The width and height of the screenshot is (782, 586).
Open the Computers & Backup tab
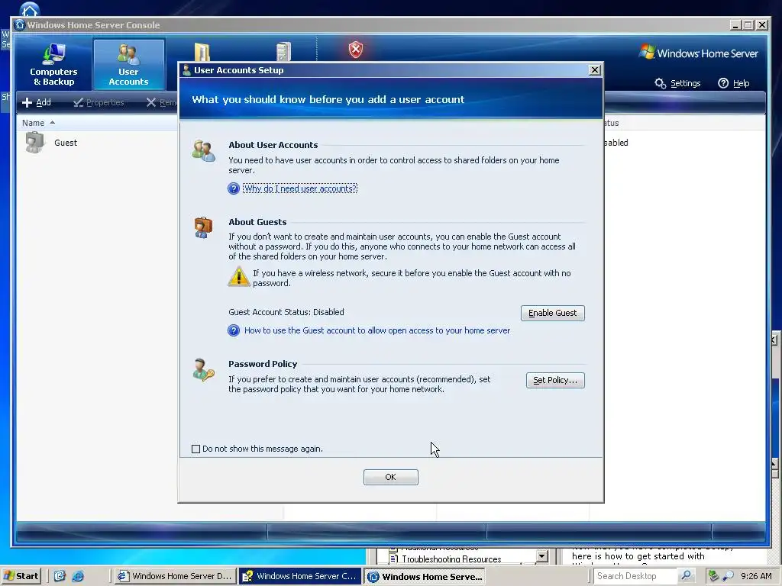click(x=53, y=65)
